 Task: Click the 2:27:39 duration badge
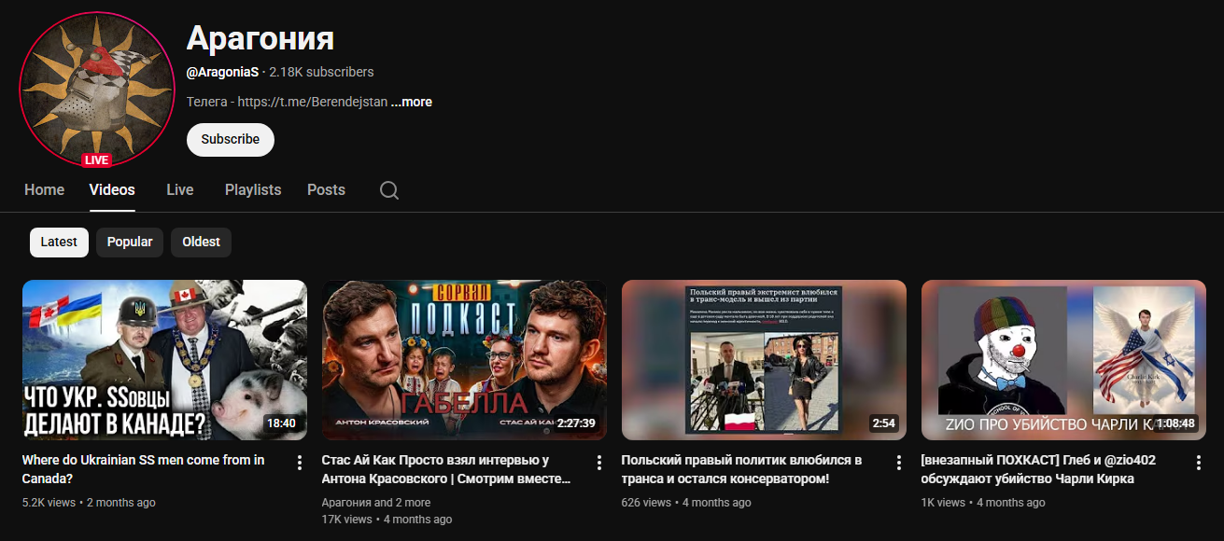[576, 423]
